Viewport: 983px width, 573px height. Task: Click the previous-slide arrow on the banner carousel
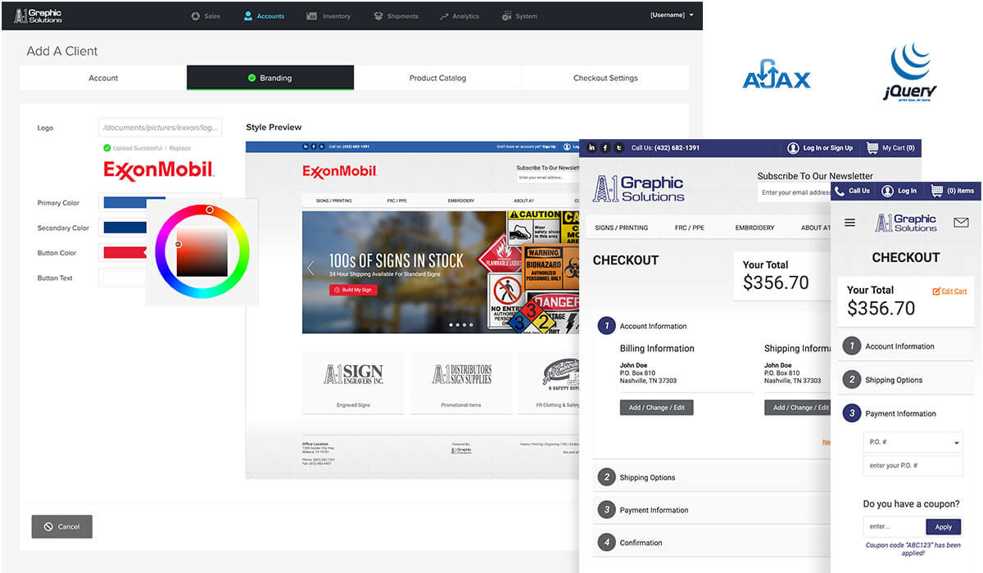coord(310,268)
